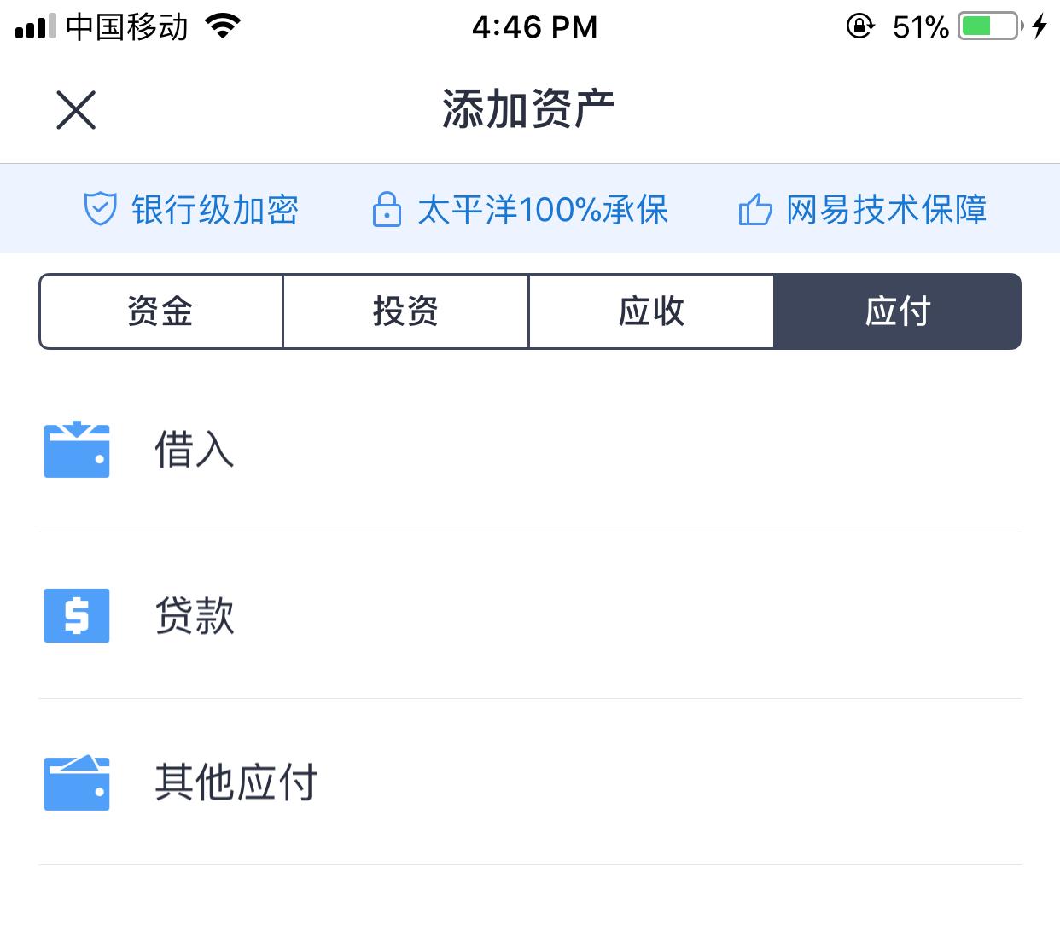Tap the 借入 wallet icon
Screen dimensions: 1060x948
(77, 449)
